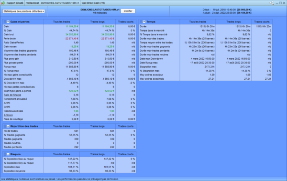Open the 'Z-Score' link

(8, 115)
